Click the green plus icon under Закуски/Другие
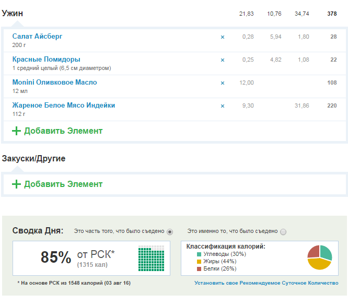 [17, 184]
